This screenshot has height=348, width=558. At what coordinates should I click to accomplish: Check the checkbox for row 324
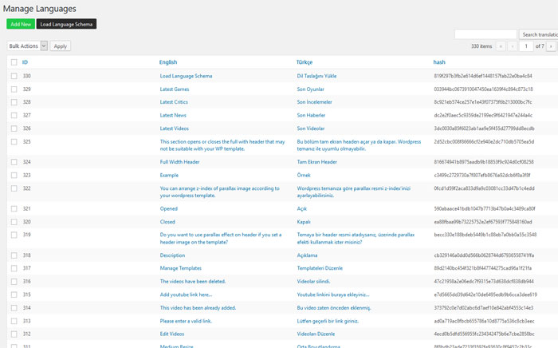14,162
